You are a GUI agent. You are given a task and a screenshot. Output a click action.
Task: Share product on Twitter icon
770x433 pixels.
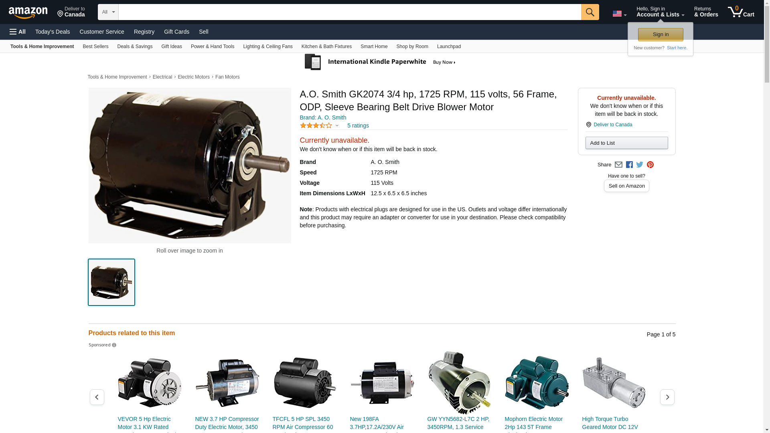pyautogui.click(x=640, y=165)
